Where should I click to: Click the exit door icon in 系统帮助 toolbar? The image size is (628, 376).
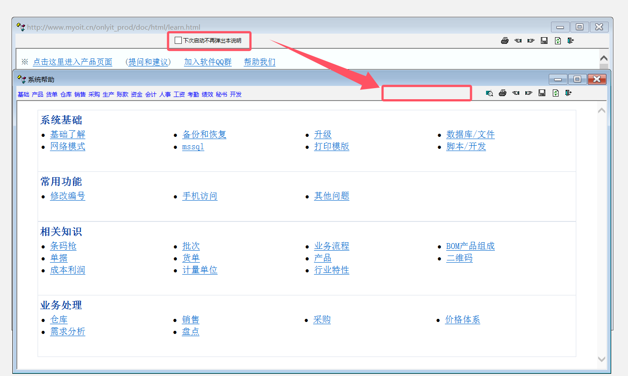point(569,93)
